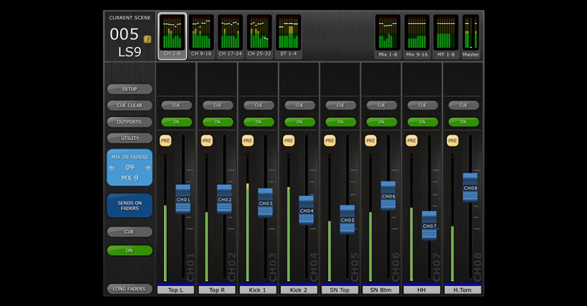Viewport: 587px width, 306px height.
Task: Cue channel CH03 Kick 1
Action: [x=259, y=105]
